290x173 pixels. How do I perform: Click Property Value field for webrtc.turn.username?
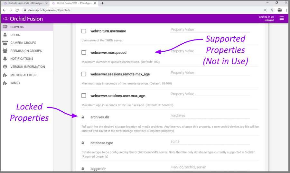pos(210,30)
